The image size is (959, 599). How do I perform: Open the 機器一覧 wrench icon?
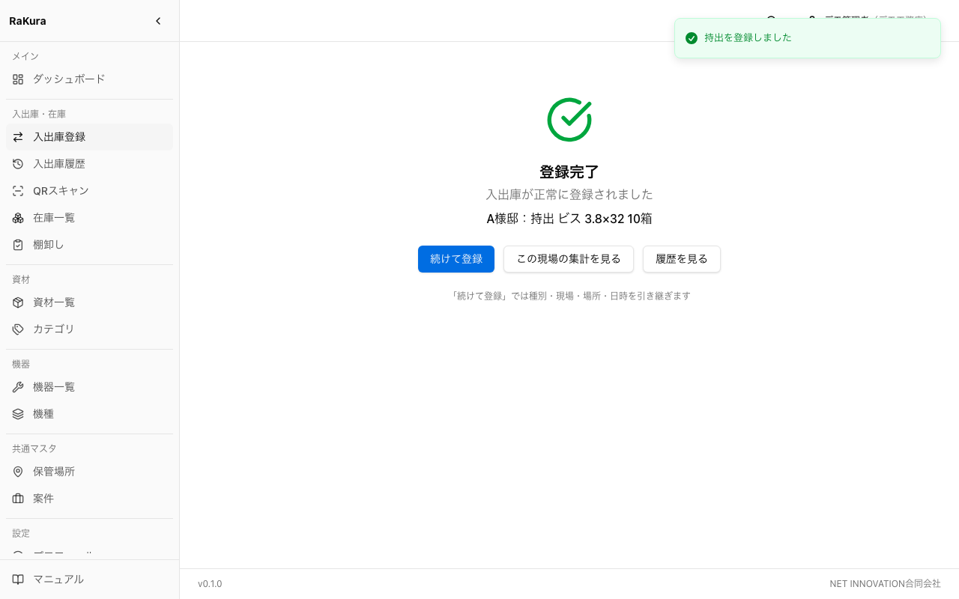tap(18, 387)
